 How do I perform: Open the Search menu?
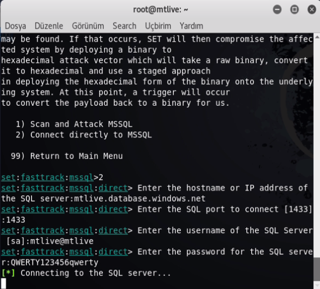tap(125, 26)
